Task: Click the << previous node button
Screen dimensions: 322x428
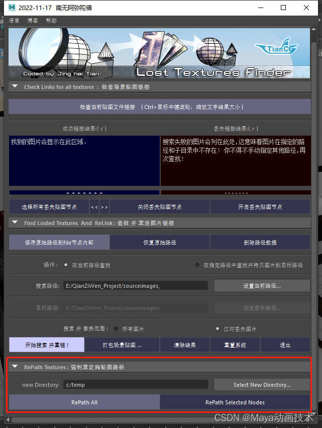Action: pos(94,207)
